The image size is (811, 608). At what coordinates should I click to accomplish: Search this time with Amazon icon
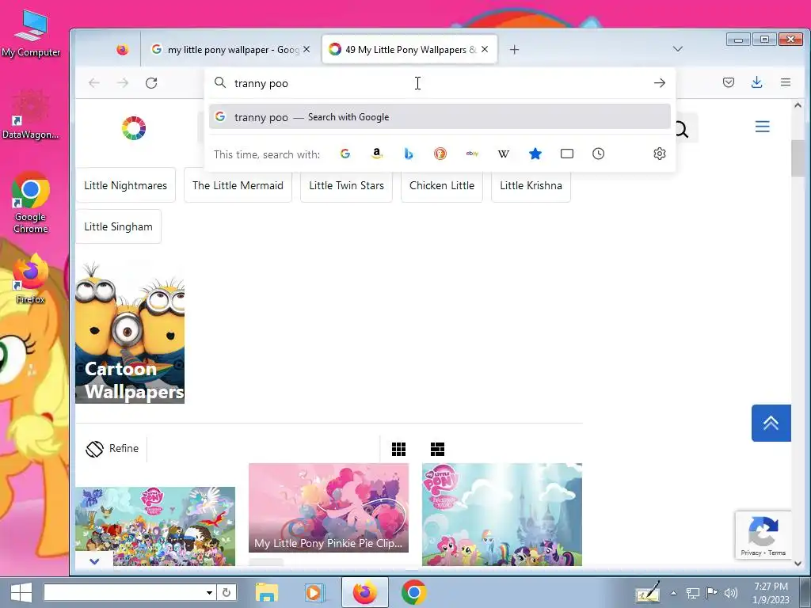[377, 154]
